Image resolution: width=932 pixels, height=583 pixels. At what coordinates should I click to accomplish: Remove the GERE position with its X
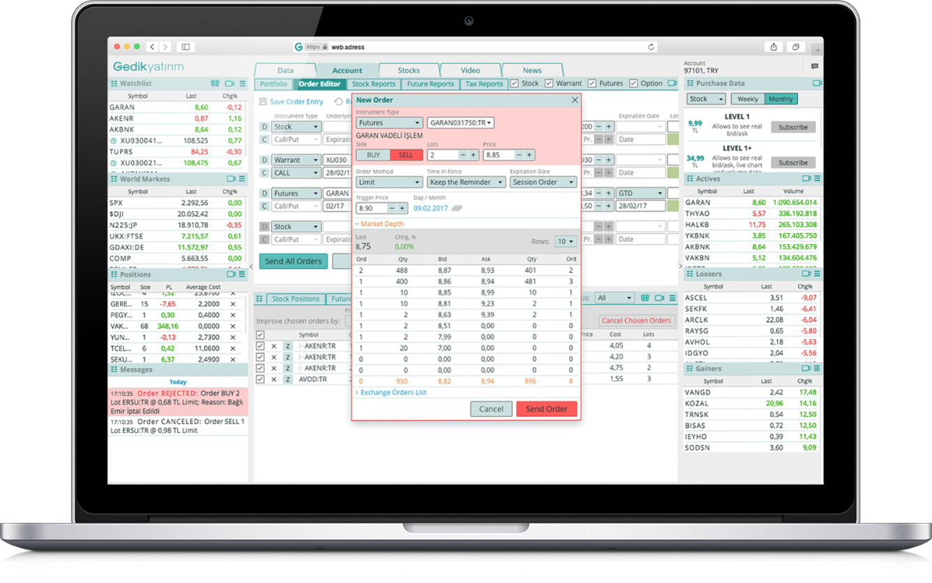(x=233, y=304)
